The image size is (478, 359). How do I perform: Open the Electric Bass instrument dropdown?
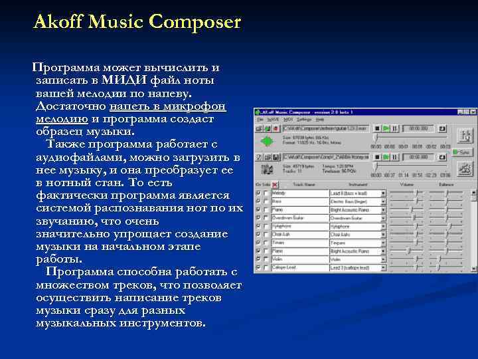pos(384,201)
